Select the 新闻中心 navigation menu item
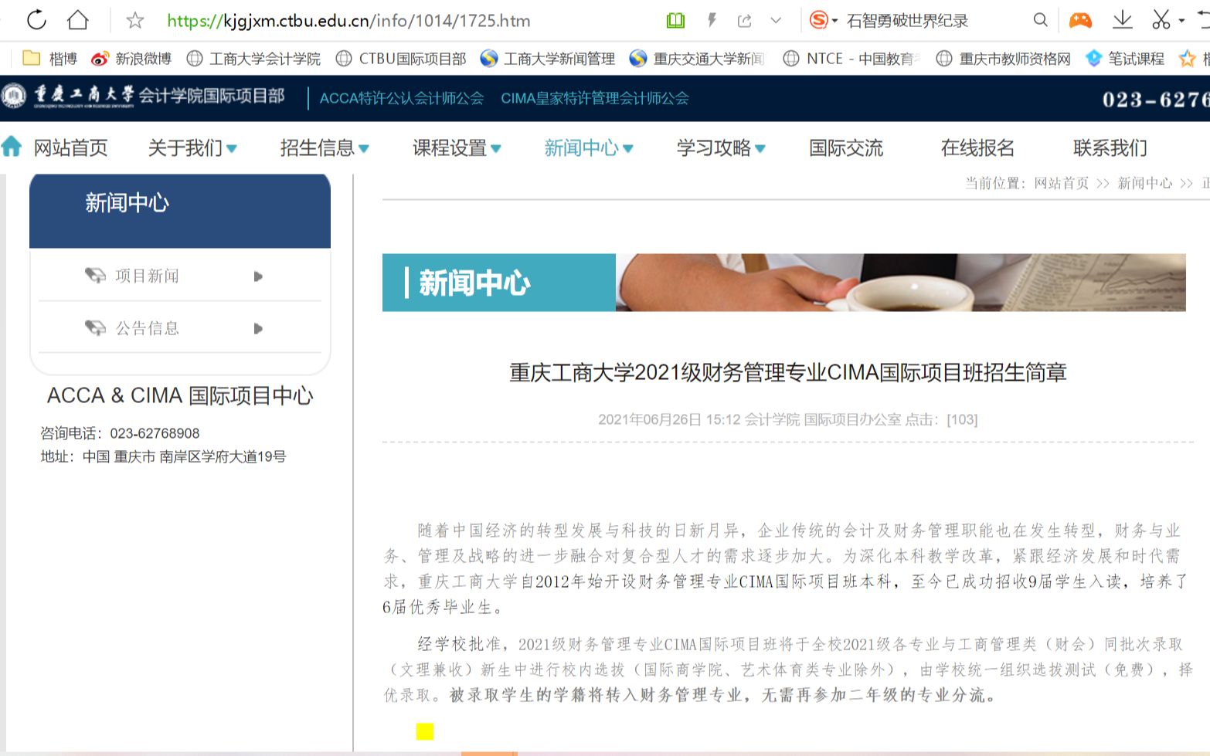The width and height of the screenshot is (1210, 756). (x=583, y=148)
